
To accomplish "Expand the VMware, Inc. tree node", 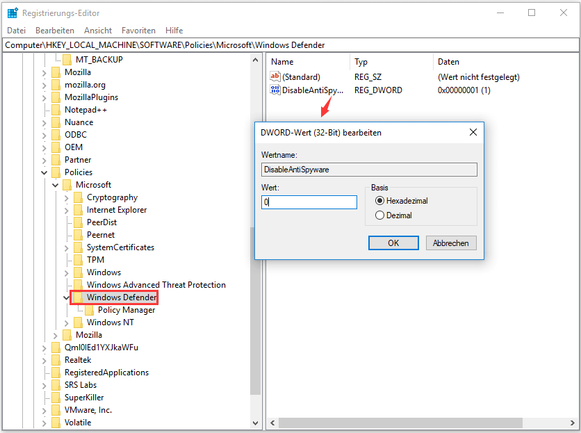I will tap(44, 410).
